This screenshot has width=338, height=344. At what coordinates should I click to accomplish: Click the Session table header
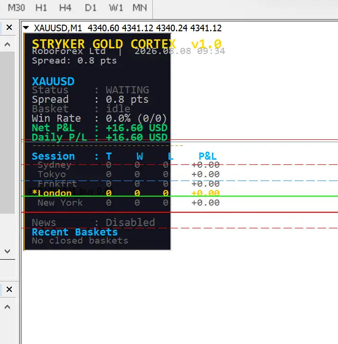pyautogui.click(x=124, y=156)
